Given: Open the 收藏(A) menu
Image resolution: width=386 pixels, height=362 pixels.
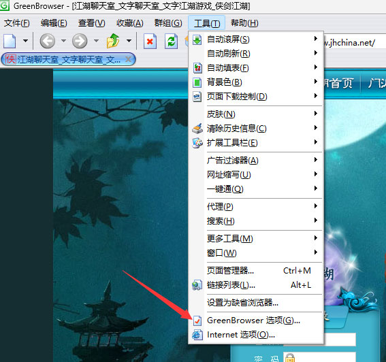Looking at the screenshot, I should (x=130, y=23).
